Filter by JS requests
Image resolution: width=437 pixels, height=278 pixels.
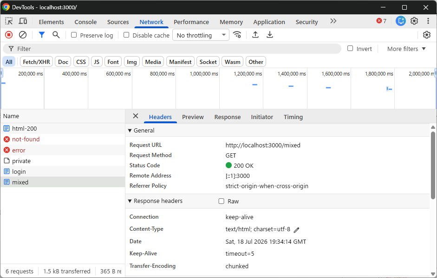coord(97,62)
